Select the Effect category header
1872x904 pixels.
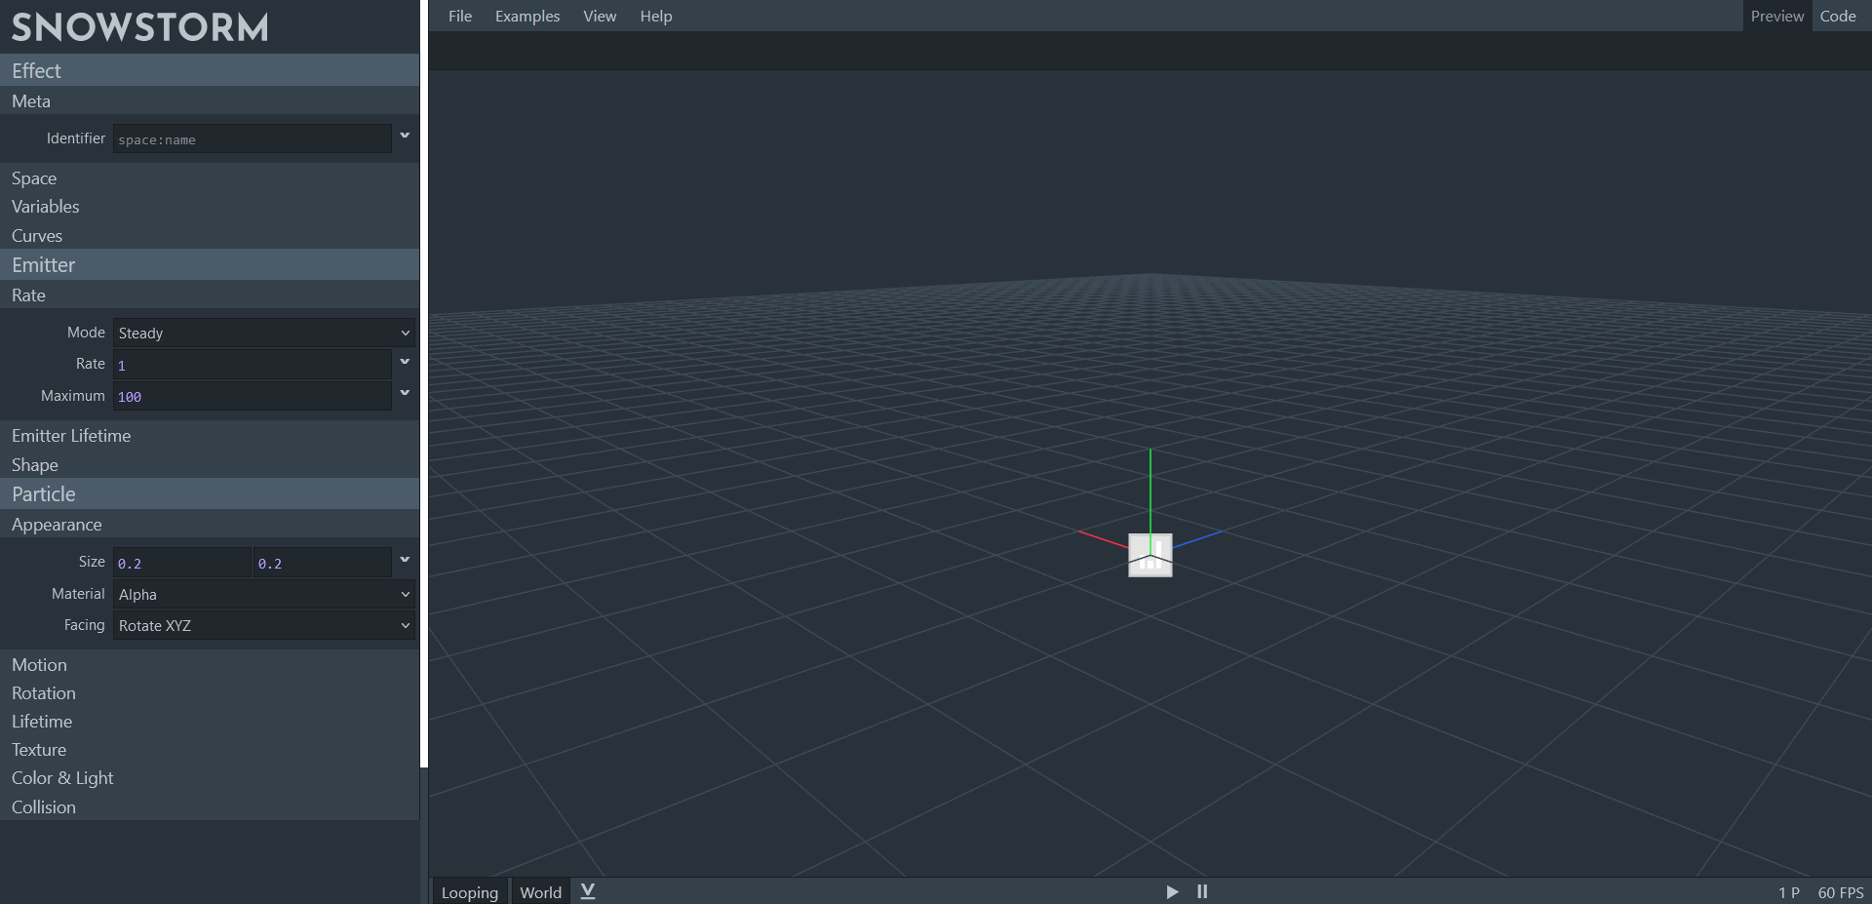[210, 70]
